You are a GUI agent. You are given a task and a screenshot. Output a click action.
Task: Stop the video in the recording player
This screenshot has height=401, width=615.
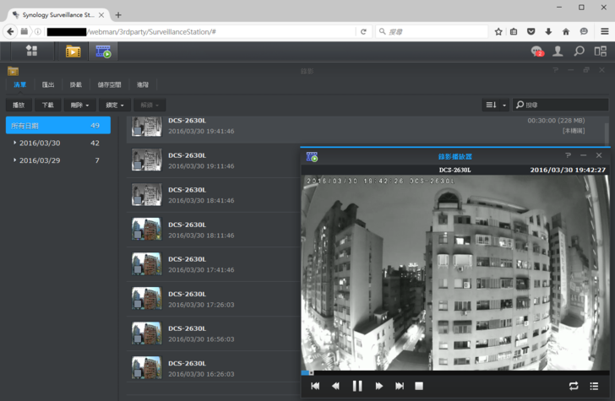pos(419,386)
